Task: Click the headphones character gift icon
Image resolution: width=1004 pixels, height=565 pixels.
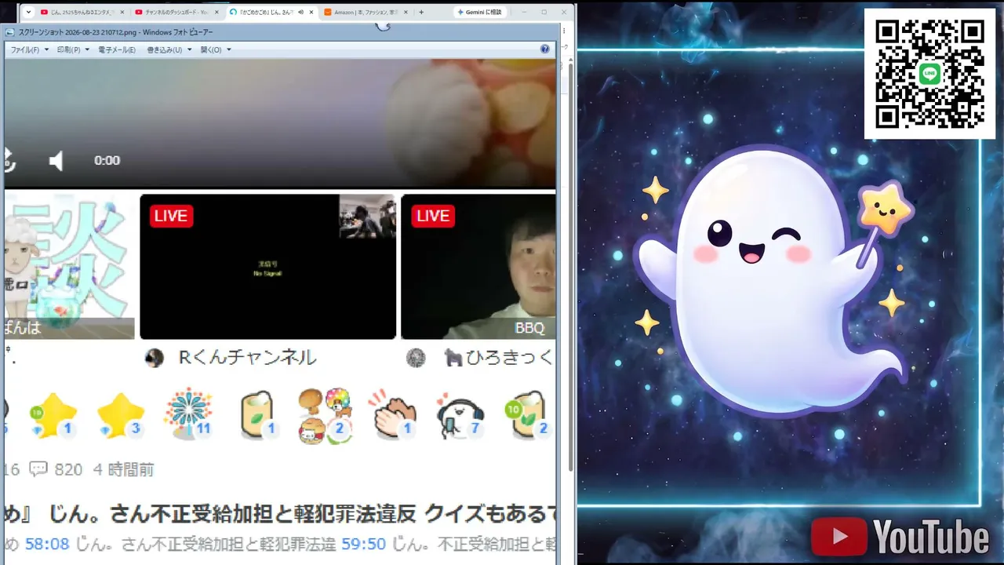Action: coord(460,414)
